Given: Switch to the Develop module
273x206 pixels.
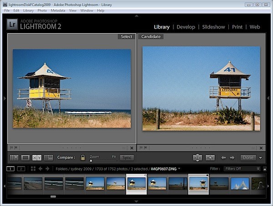Looking at the screenshot, I should pos(186,27).
